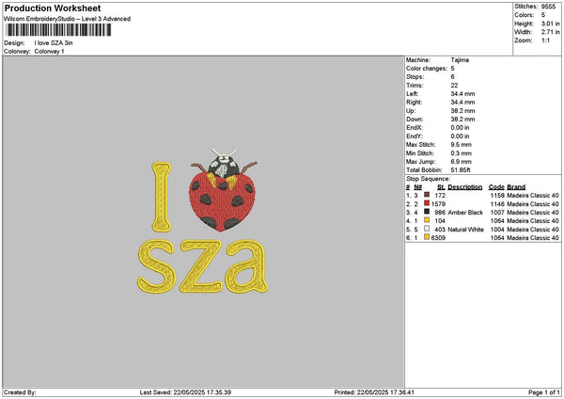The height and width of the screenshot is (399, 564).
Task: Click the Up value 38.2 mm
Action: point(462,111)
